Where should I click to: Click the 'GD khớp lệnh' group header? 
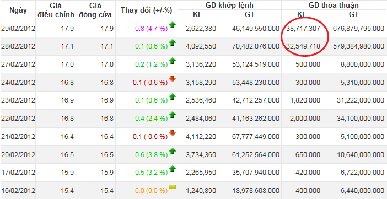(229, 5)
